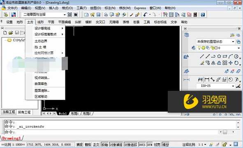Close the dashboard panel with its X button
Image resolution: width=243 pixels, height=148 pixels.
coord(239,28)
